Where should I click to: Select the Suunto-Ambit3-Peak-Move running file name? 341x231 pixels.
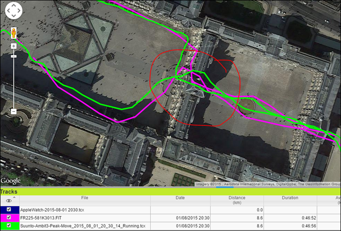tap(83, 225)
